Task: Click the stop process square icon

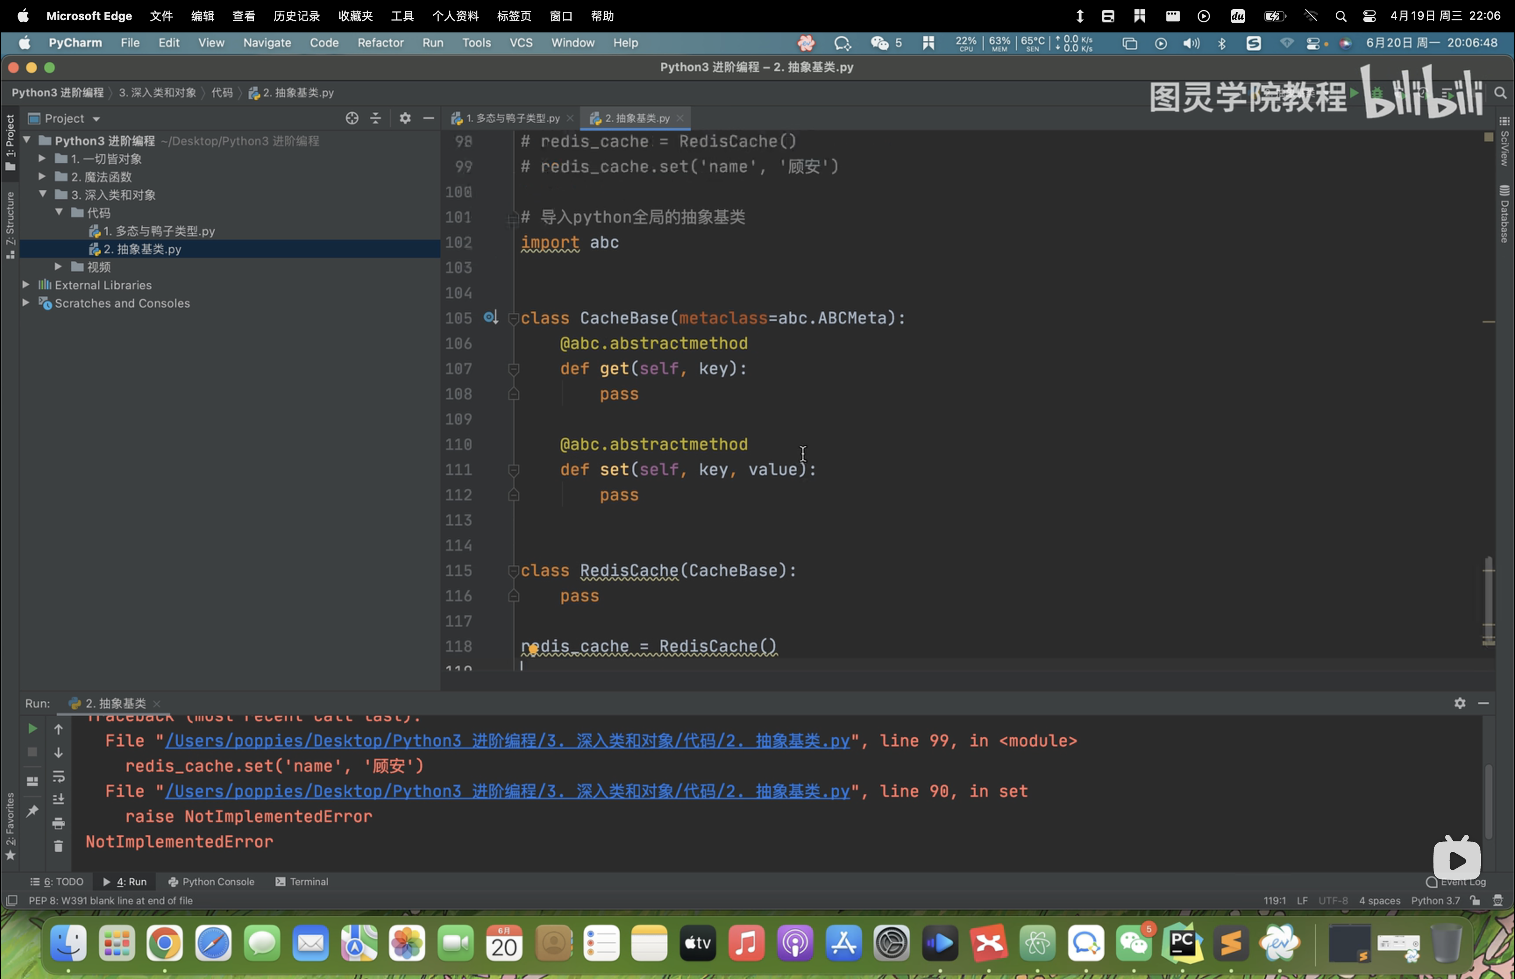Action: 32,752
